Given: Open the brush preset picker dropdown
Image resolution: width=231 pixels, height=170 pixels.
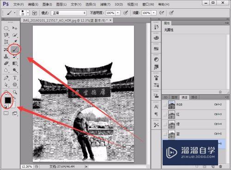Looking at the screenshot, I should [x=28, y=13].
